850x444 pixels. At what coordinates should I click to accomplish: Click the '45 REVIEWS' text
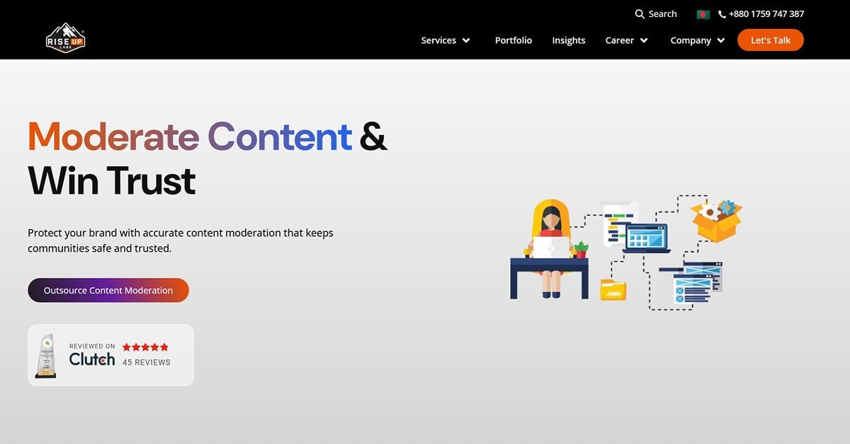[x=147, y=363]
